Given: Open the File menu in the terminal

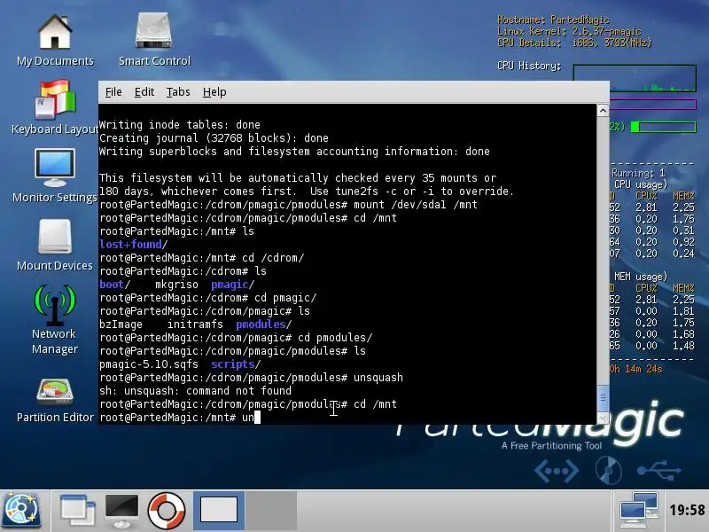Looking at the screenshot, I should [x=113, y=92].
